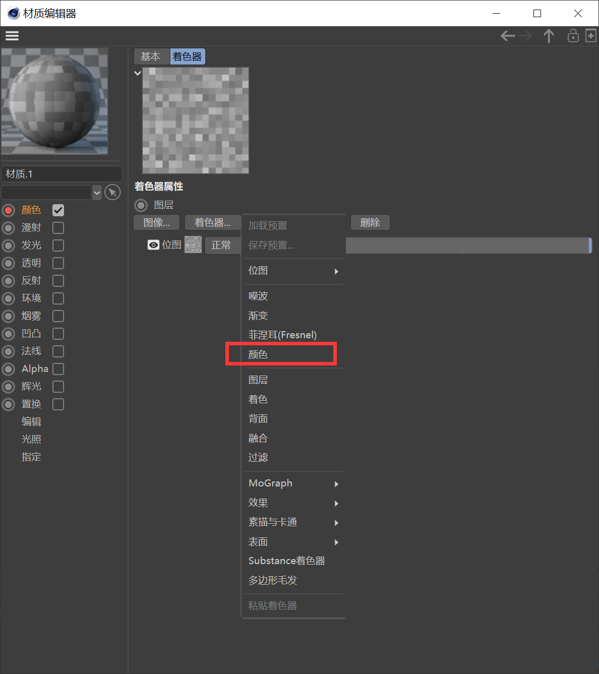Enable the 法线 channel checkbox

click(58, 351)
